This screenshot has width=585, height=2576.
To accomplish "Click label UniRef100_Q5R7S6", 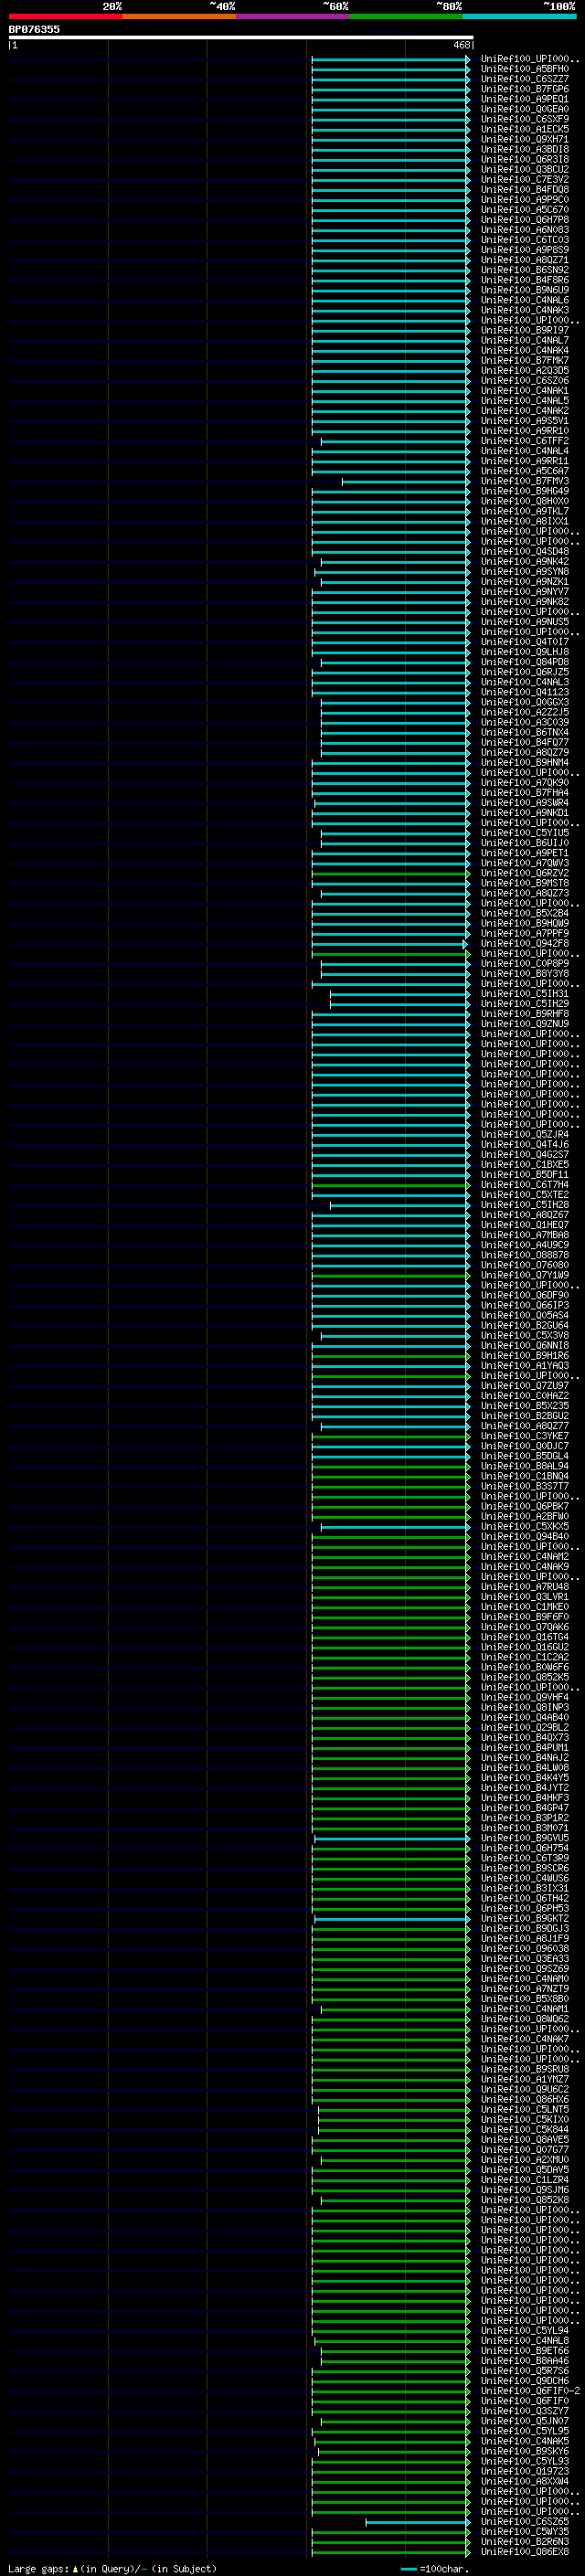I will (524, 2370).
